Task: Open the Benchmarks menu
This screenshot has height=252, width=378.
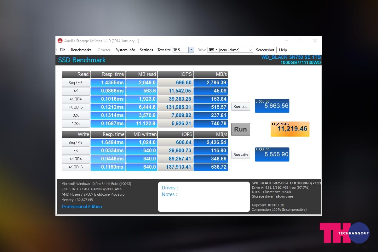Action: 81,50
